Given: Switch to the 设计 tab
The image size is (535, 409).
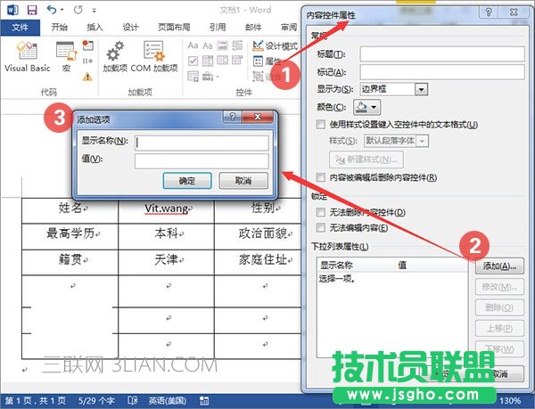Looking at the screenshot, I should [130, 28].
